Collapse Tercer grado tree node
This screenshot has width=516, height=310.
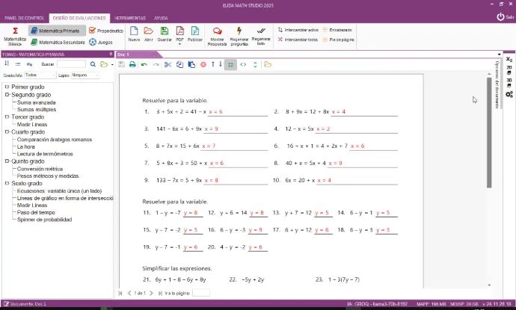click(x=7, y=117)
